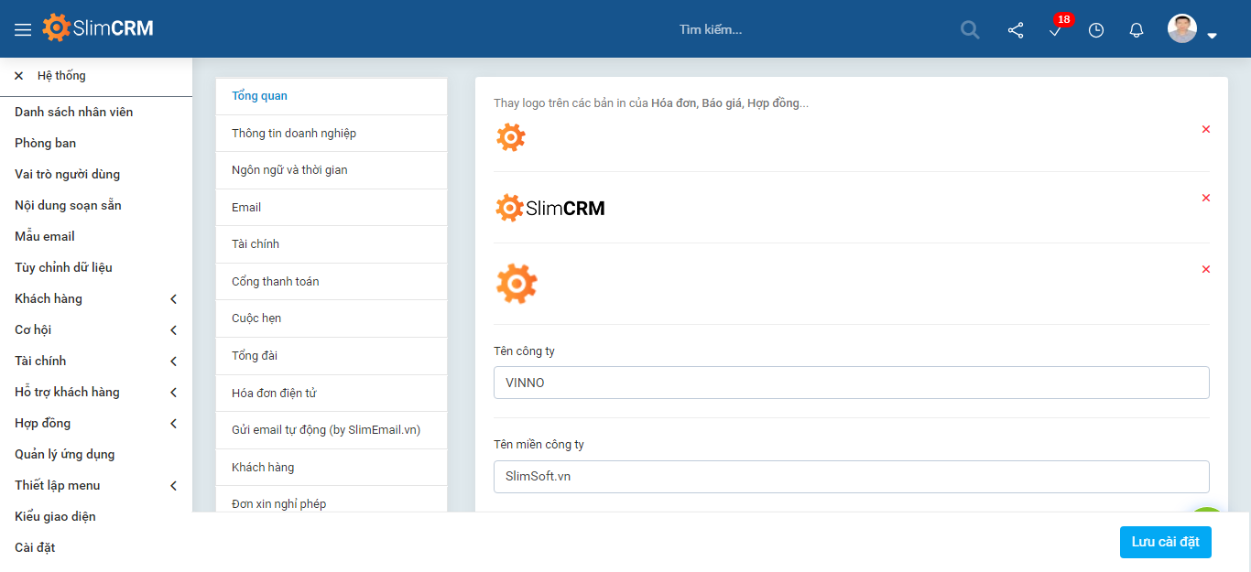Open recent activity via the clock icon
This screenshot has height=572, width=1251.
[x=1095, y=30]
